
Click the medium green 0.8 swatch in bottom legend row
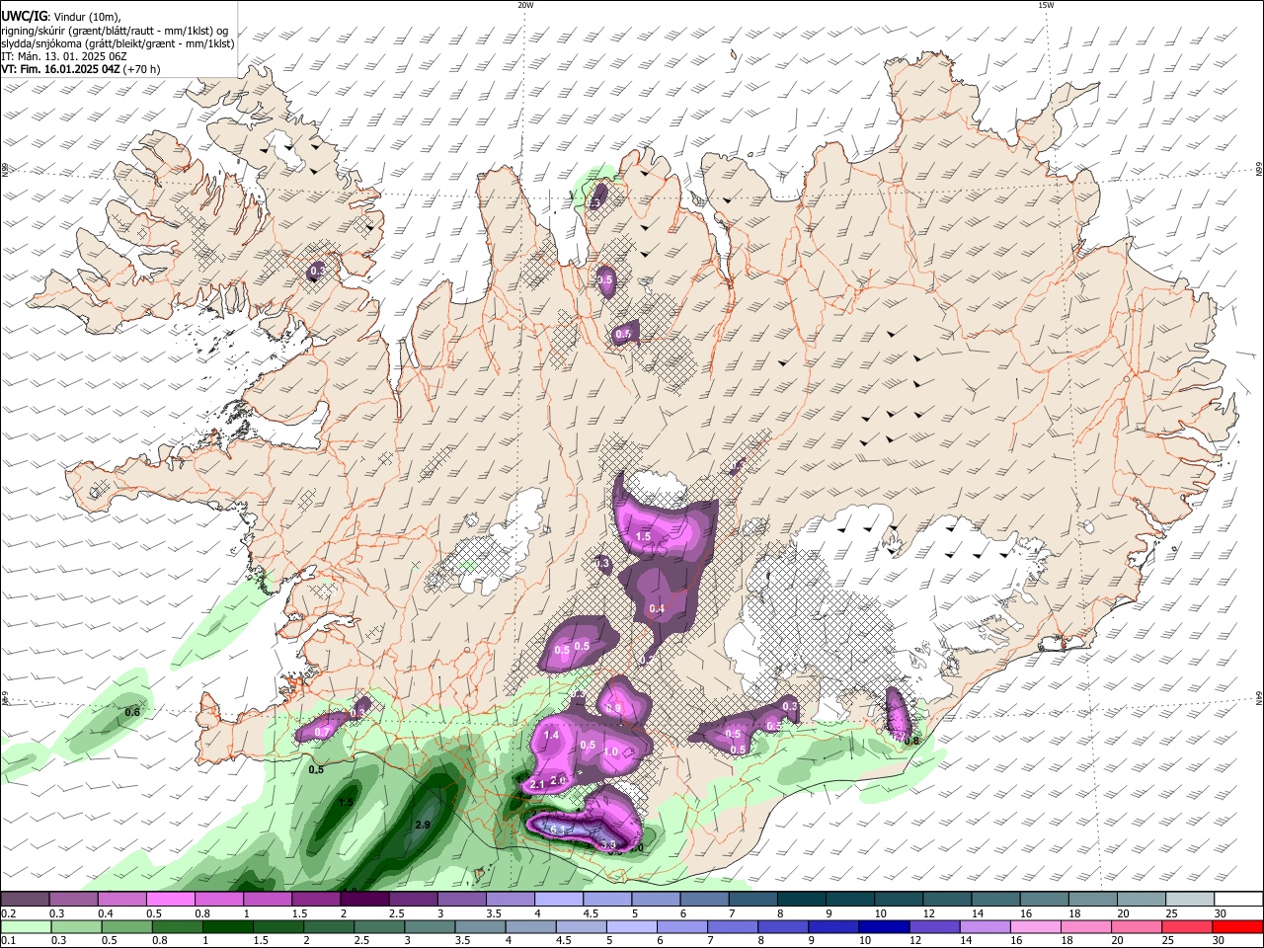176,926
